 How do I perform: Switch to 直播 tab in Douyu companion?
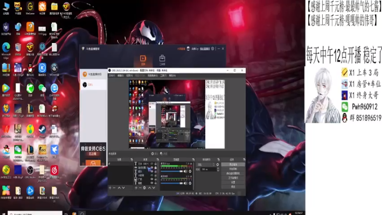pyautogui.click(x=143, y=60)
